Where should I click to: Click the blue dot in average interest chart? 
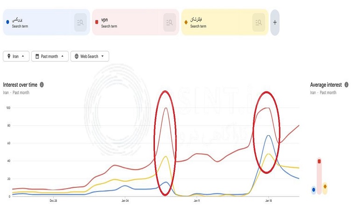click(314, 190)
